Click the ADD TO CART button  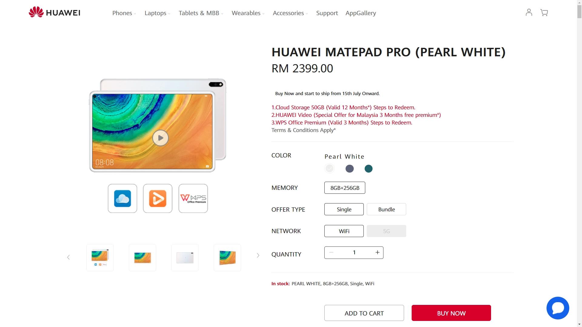click(364, 313)
